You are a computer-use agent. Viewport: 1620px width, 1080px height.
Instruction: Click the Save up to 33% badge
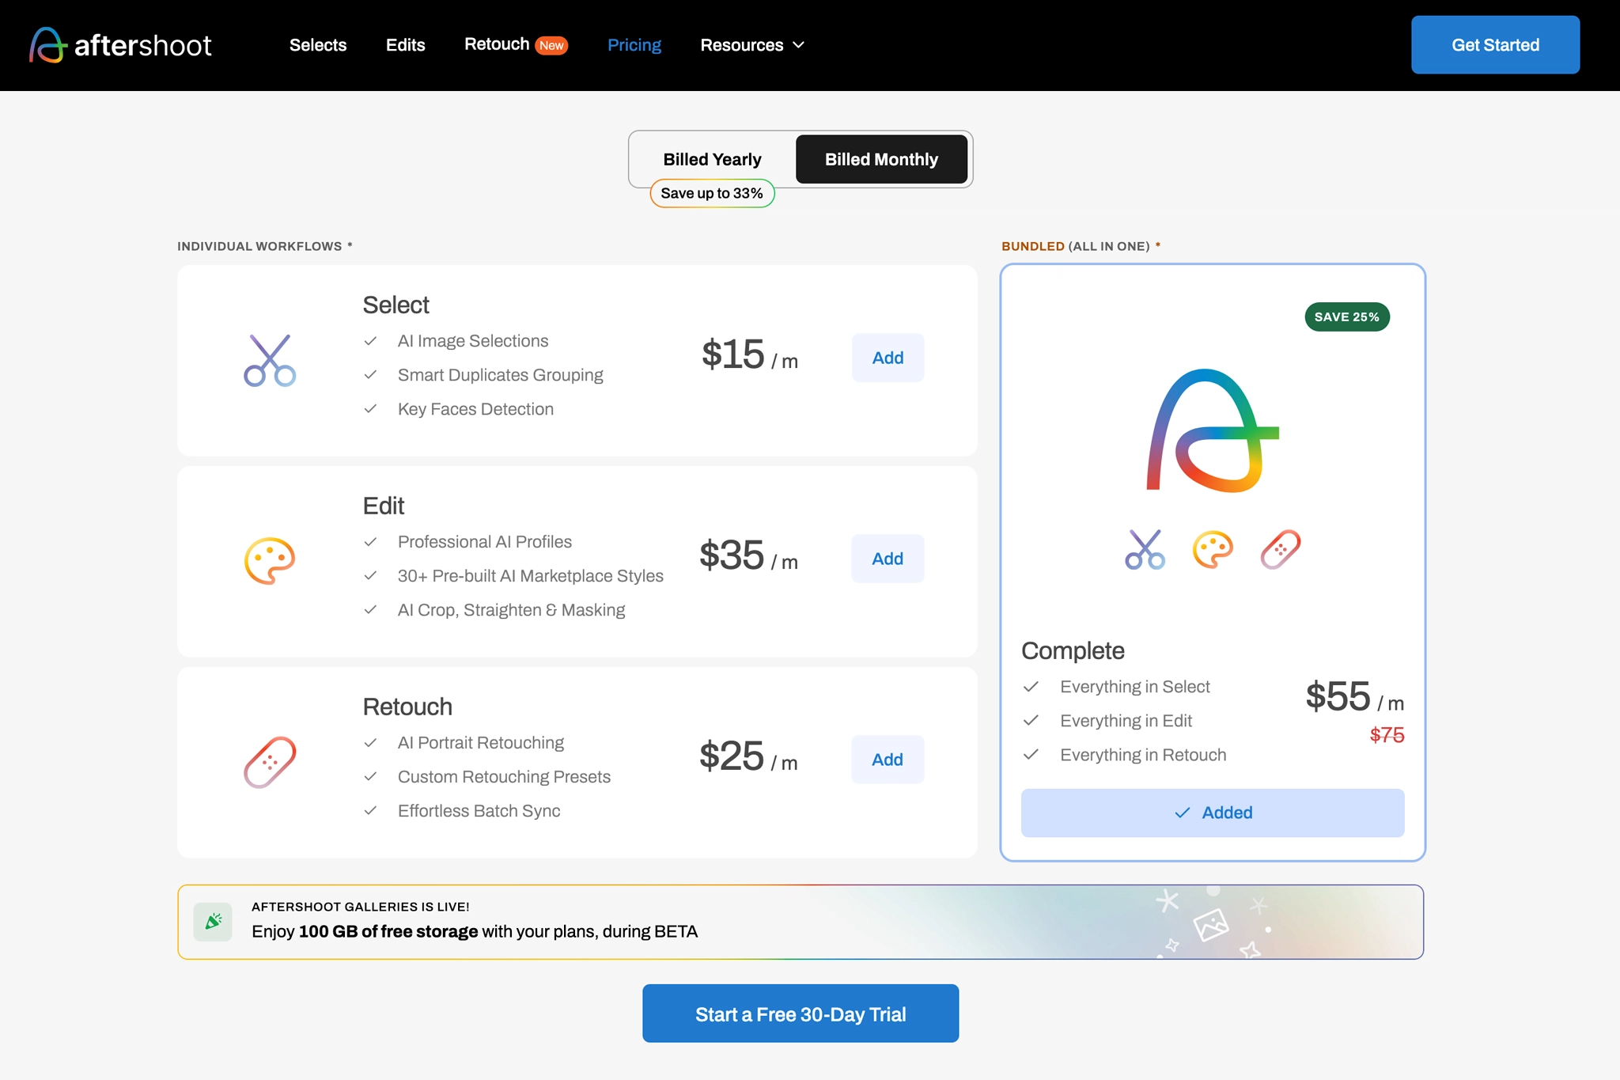pyautogui.click(x=712, y=193)
